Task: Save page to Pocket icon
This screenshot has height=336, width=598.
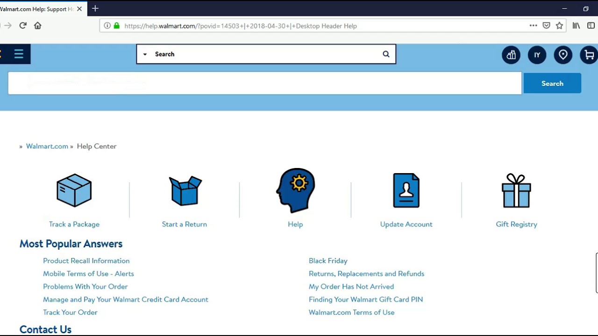Action: pyautogui.click(x=546, y=26)
